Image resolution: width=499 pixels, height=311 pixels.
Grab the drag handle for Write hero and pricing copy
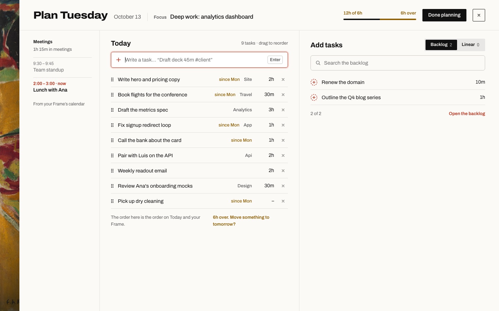pyautogui.click(x=112, y=79)
